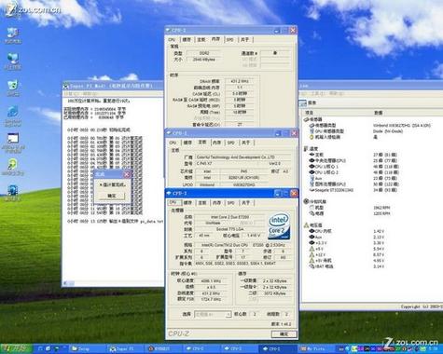This screenshot has width=443, height=354.
Task: Open the About tab in top CPU-Z window
Action: pyautogui.click(x=245, y=39)
